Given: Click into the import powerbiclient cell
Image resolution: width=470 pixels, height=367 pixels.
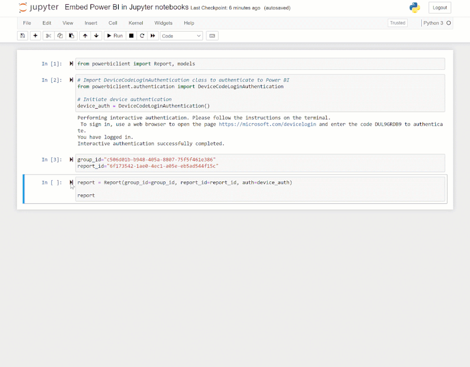Looking at the screenshot, I should pos(260,64).
